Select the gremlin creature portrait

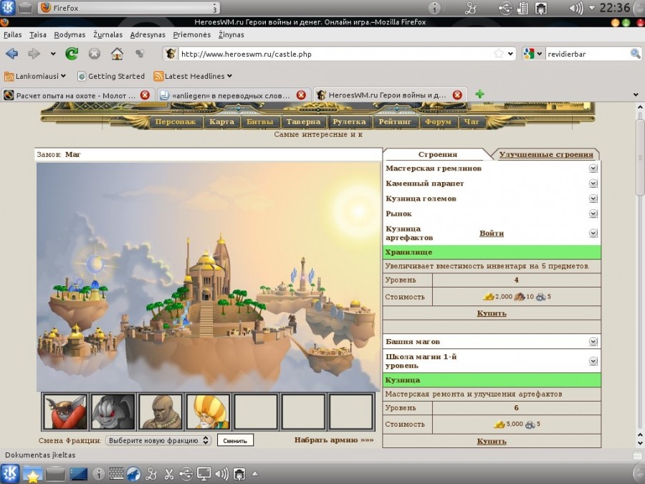pyautogui.click(x=65, y=412)
